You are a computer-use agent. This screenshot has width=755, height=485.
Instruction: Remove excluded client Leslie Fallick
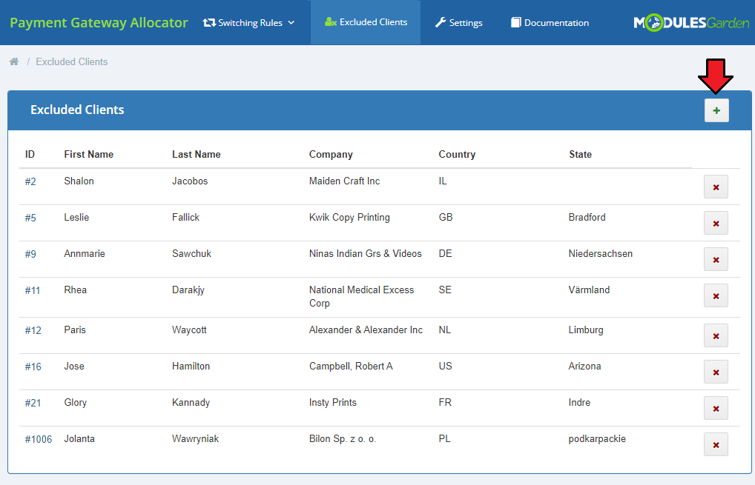[x=716, y=223]
